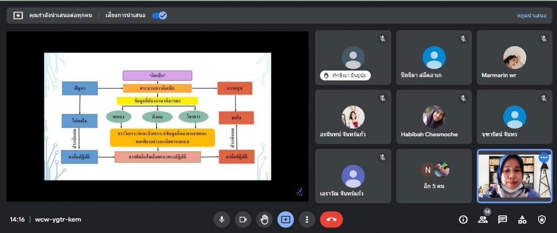Open host controls shield icon
557x233 pixels.
coord(542,220)
